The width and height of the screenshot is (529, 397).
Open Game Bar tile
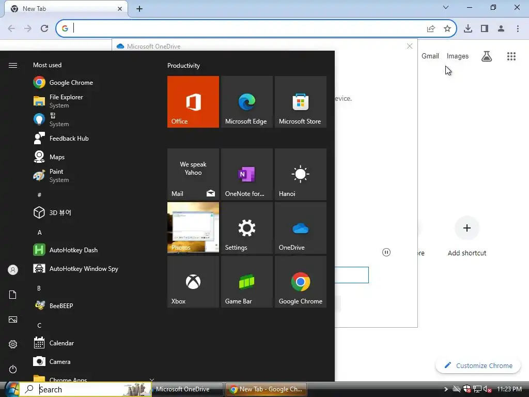(246, 282)
